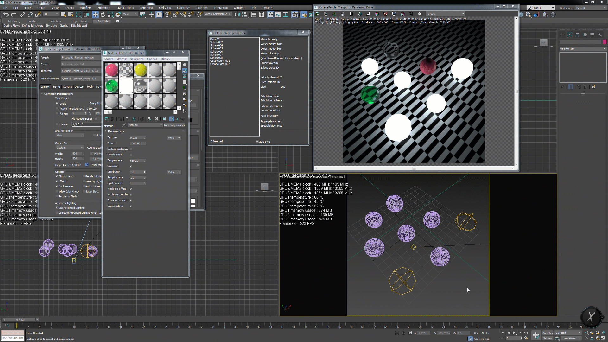Click the Mirror tool icon
The width and height of the screenshot is (608, 342).
(x=237, y=15)
